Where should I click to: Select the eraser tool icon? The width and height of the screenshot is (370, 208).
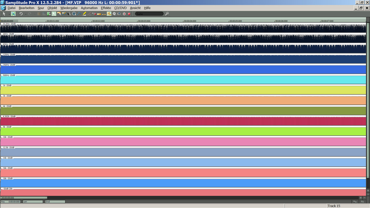(x=89, y=14)
